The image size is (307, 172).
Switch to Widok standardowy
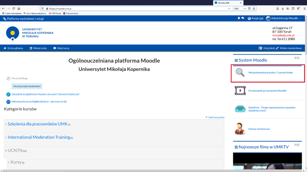(x=289, y=48)
